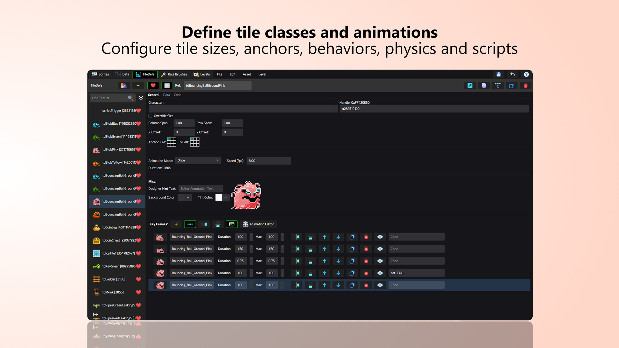This screenshot has height=348, width=619.
Task: Click the save disk icon in the top bar
Action: pyautogui.click(x=498, y=74)
